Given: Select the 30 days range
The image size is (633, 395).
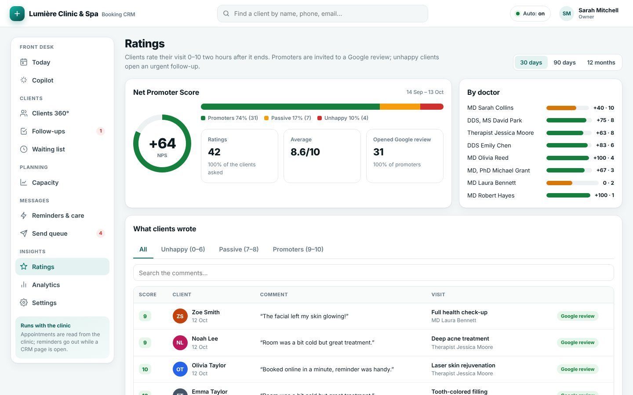Looking at the screenshot, I should tap(531, 62).
